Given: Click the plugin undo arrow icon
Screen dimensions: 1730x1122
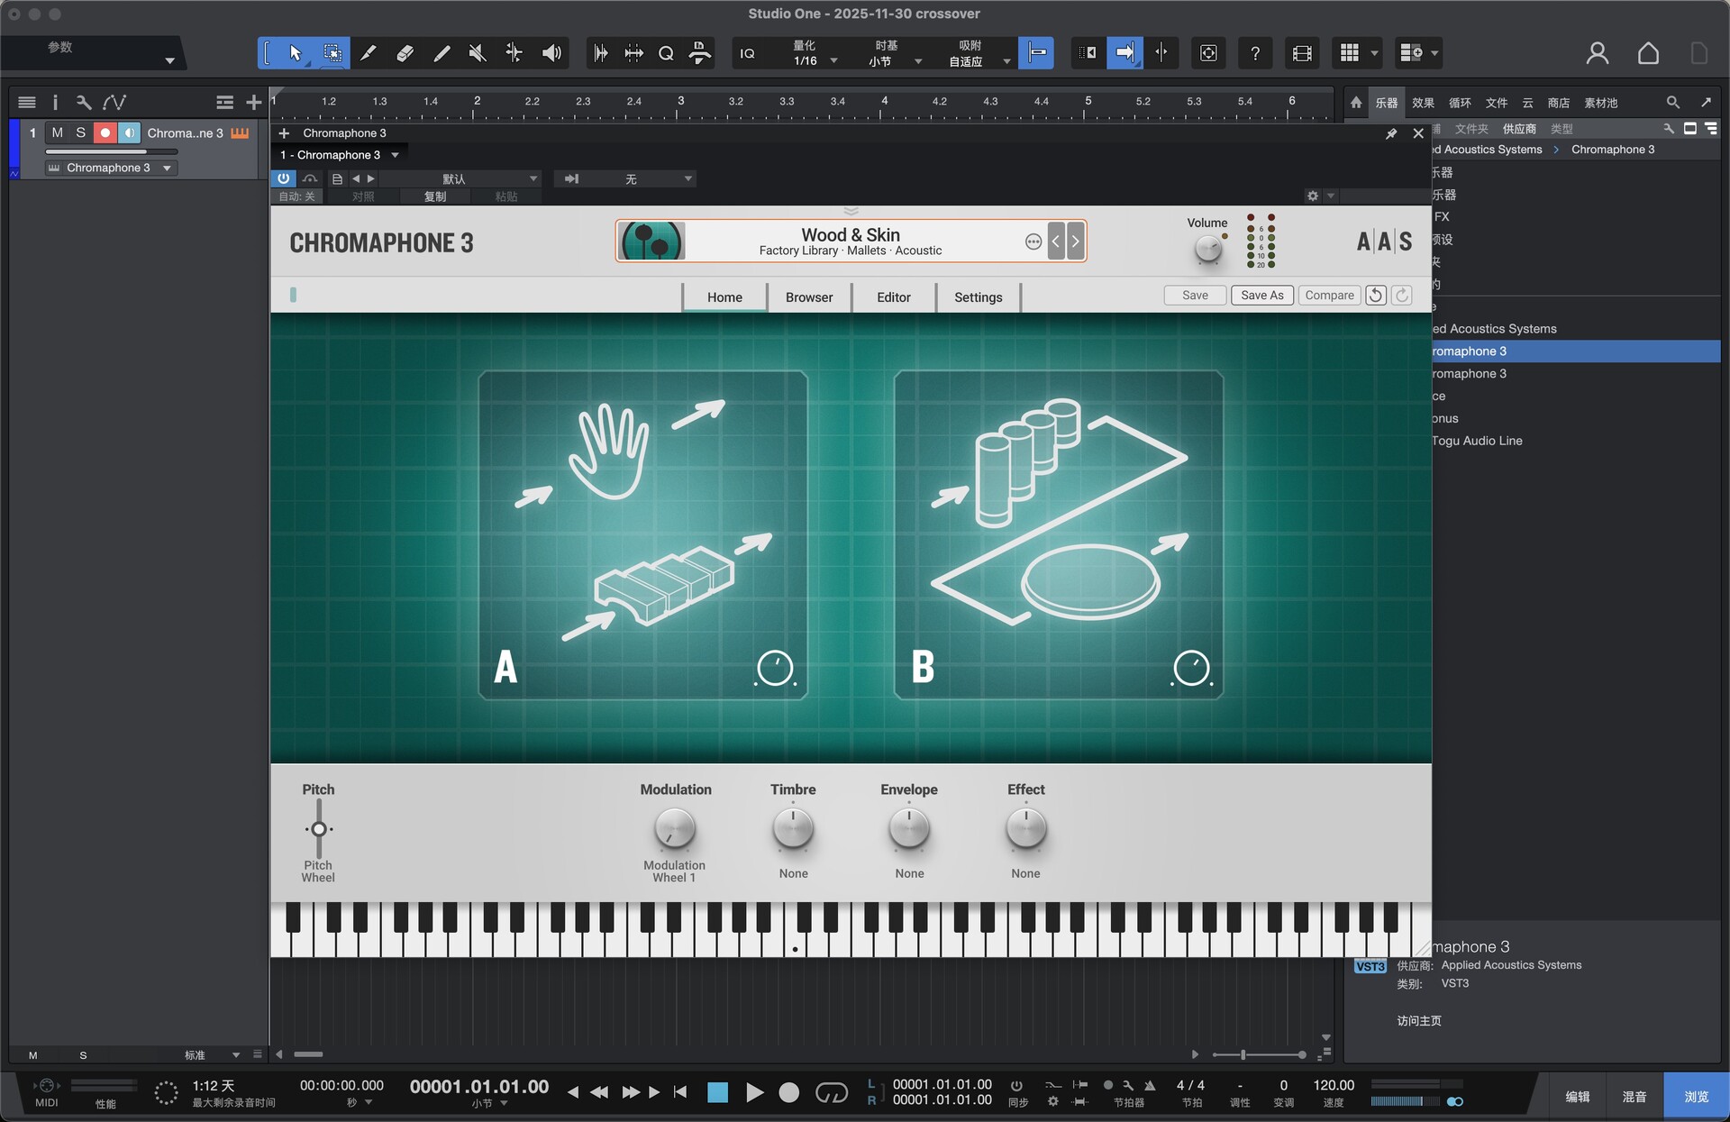Looking at the screenshot, I should pyautogui.click(x=1375, y=296).
